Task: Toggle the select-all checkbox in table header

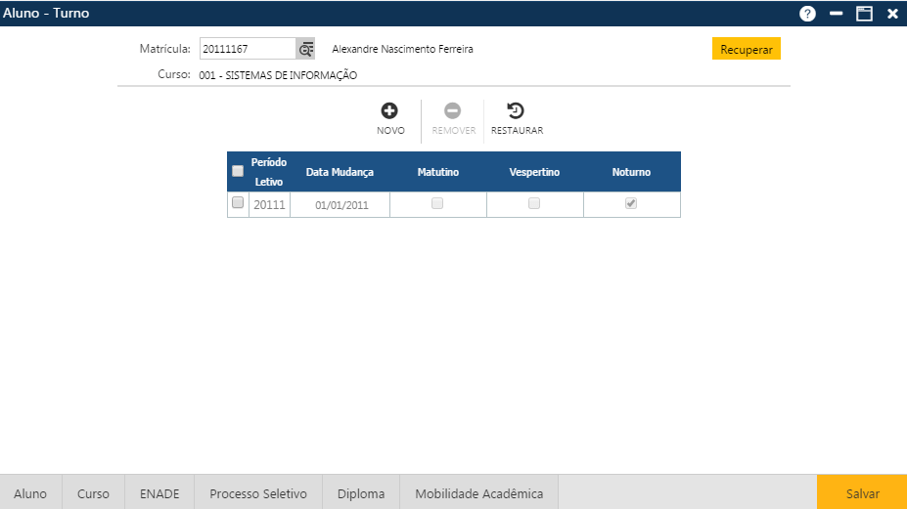Action: click(x=238, y=172)
